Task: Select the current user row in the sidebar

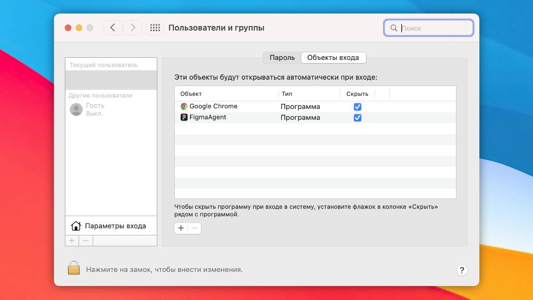Action: point(111,80)
